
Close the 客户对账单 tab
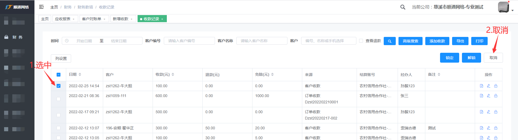pos(104,19)
